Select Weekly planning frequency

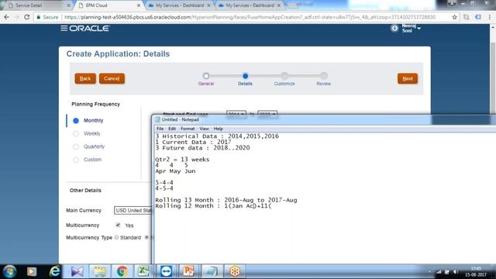point(76,133)
